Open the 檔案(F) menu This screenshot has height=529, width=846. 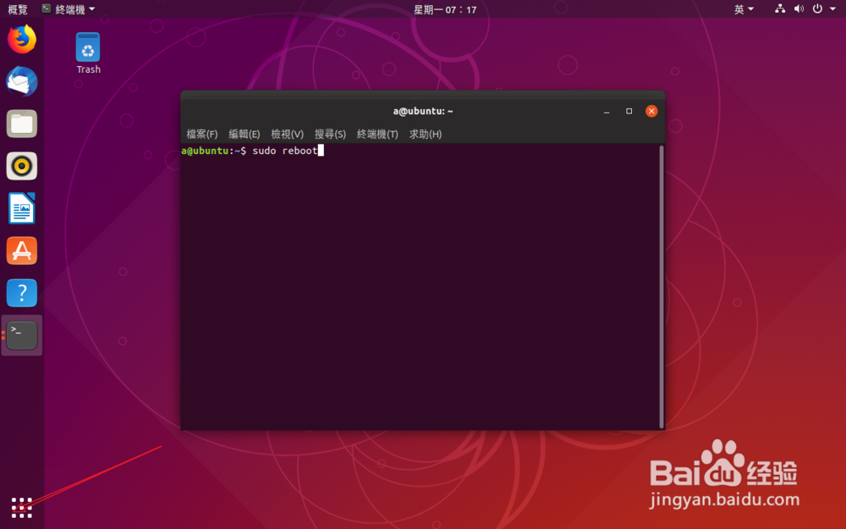click(x=202, y=134)
